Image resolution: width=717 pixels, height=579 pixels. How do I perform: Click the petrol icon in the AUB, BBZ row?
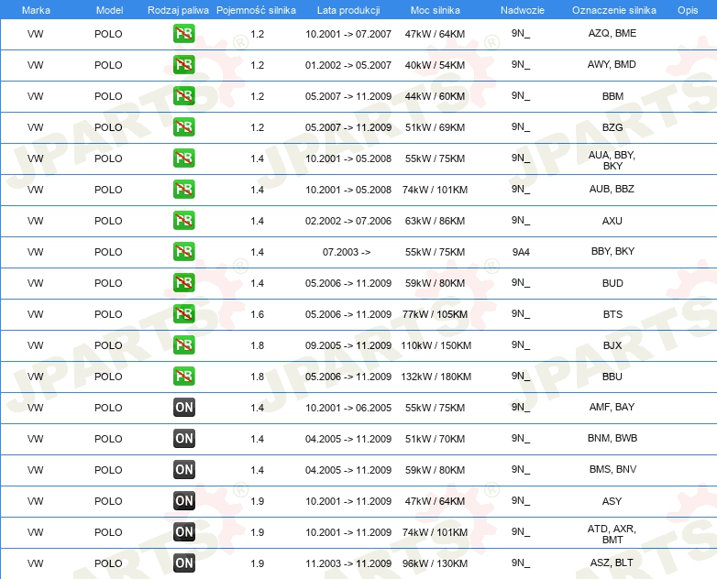point(183,190)
